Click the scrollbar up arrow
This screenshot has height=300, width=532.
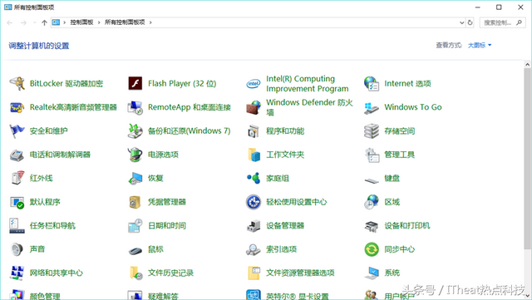[x=527, y=64]
